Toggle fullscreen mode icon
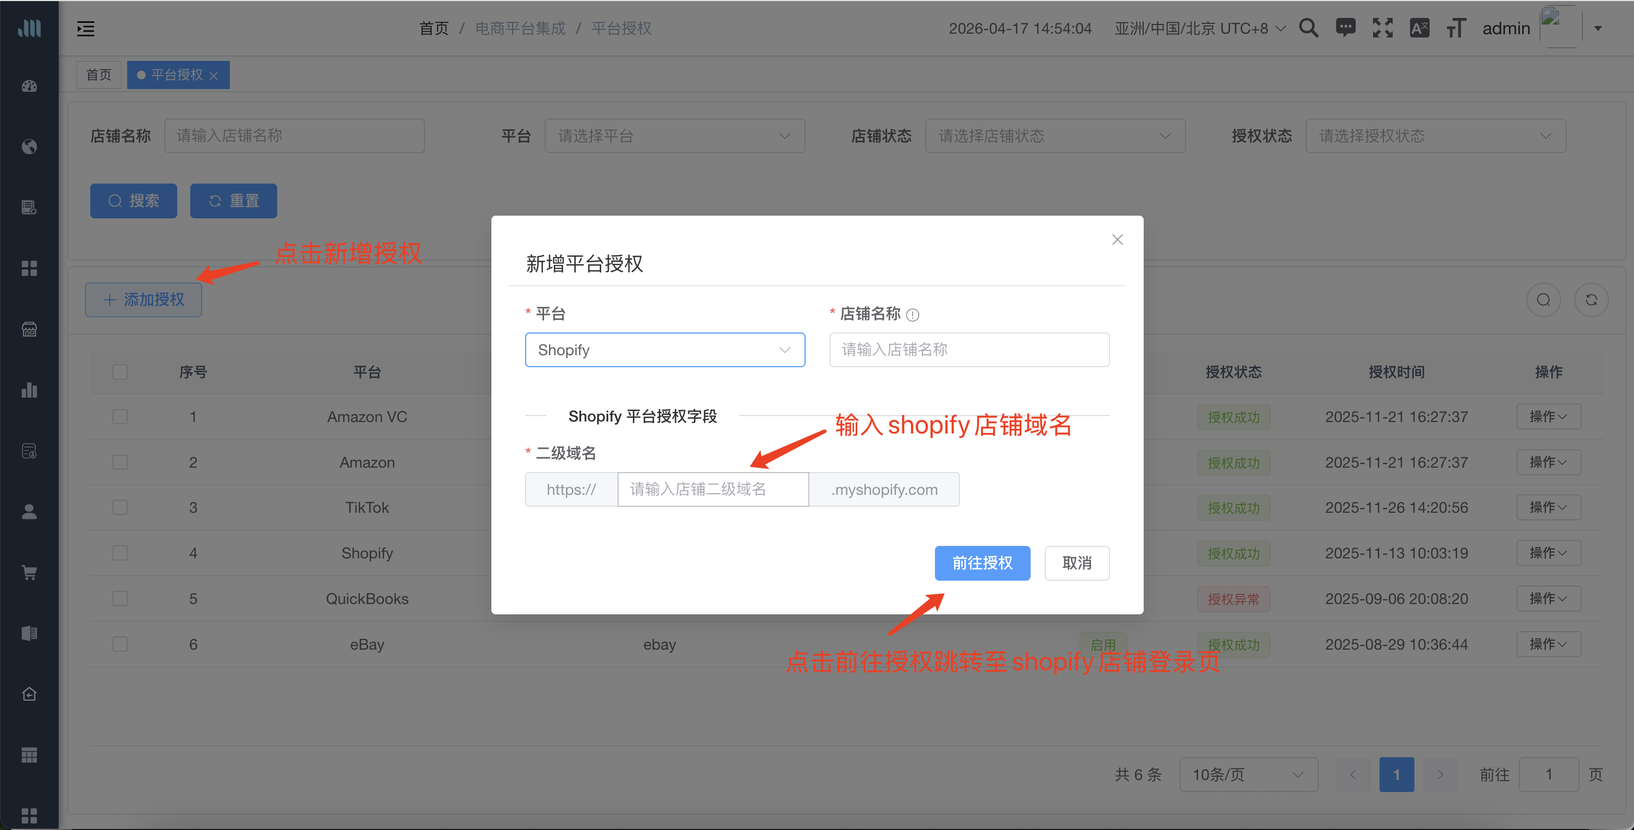This screenshot has width=1634, height=830. pyautogui.click(x=1383, y=28)
